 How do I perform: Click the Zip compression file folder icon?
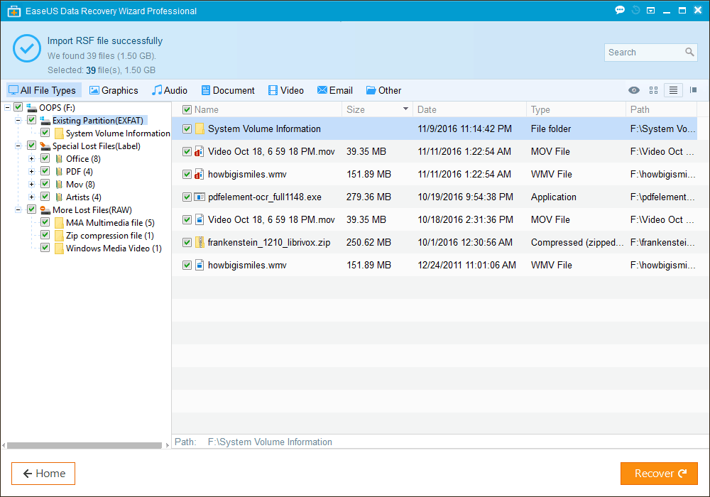[59, 236]
